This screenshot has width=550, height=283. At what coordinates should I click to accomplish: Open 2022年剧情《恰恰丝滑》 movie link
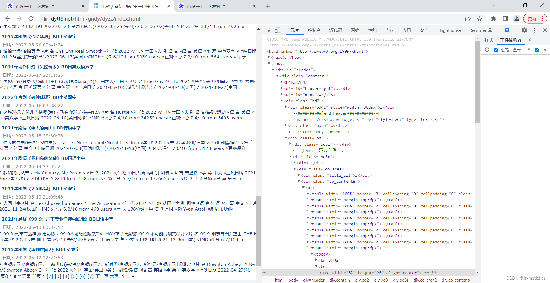pos(39,37)
